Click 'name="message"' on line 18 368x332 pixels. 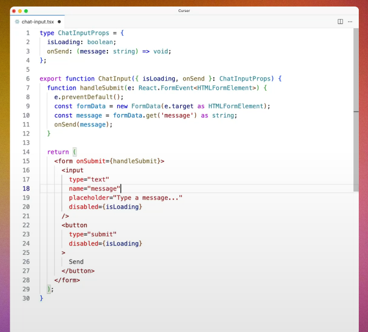click(x=94, y=189)
